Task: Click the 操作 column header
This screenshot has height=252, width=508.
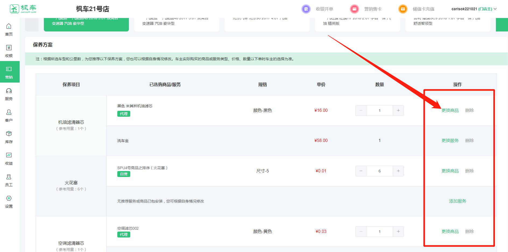Action: (457, 85)
